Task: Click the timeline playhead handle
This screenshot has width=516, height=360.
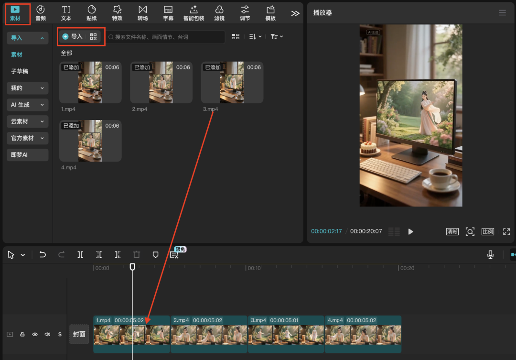Action: (x=132, y=267)
